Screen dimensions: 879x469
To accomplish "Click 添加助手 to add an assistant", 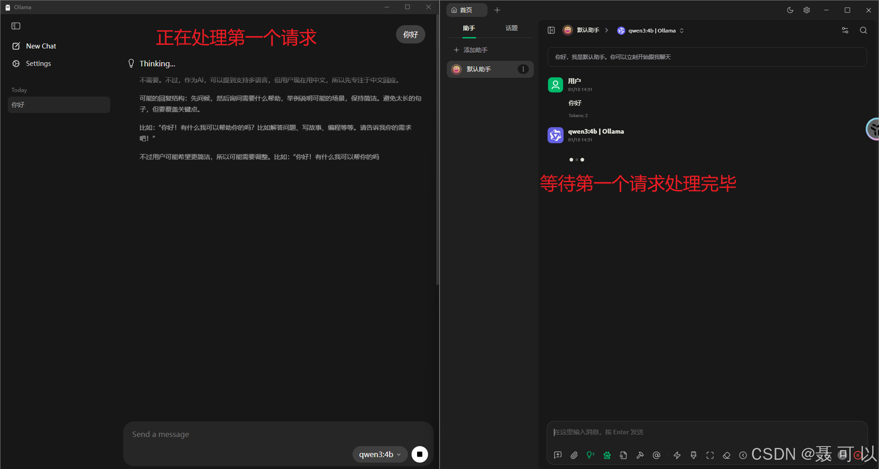I will [476, 50].
